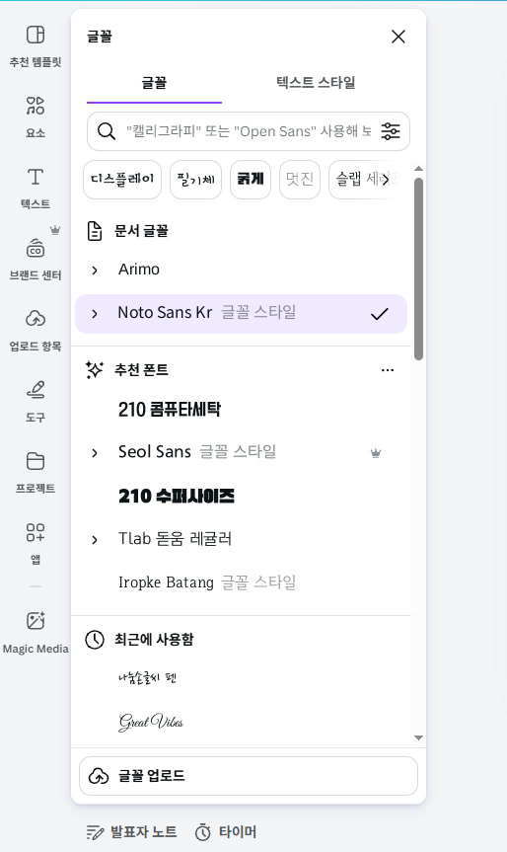Click the search magnifier icon
The width and height of the screenshot is (507, 852).
tap(107, 131)
